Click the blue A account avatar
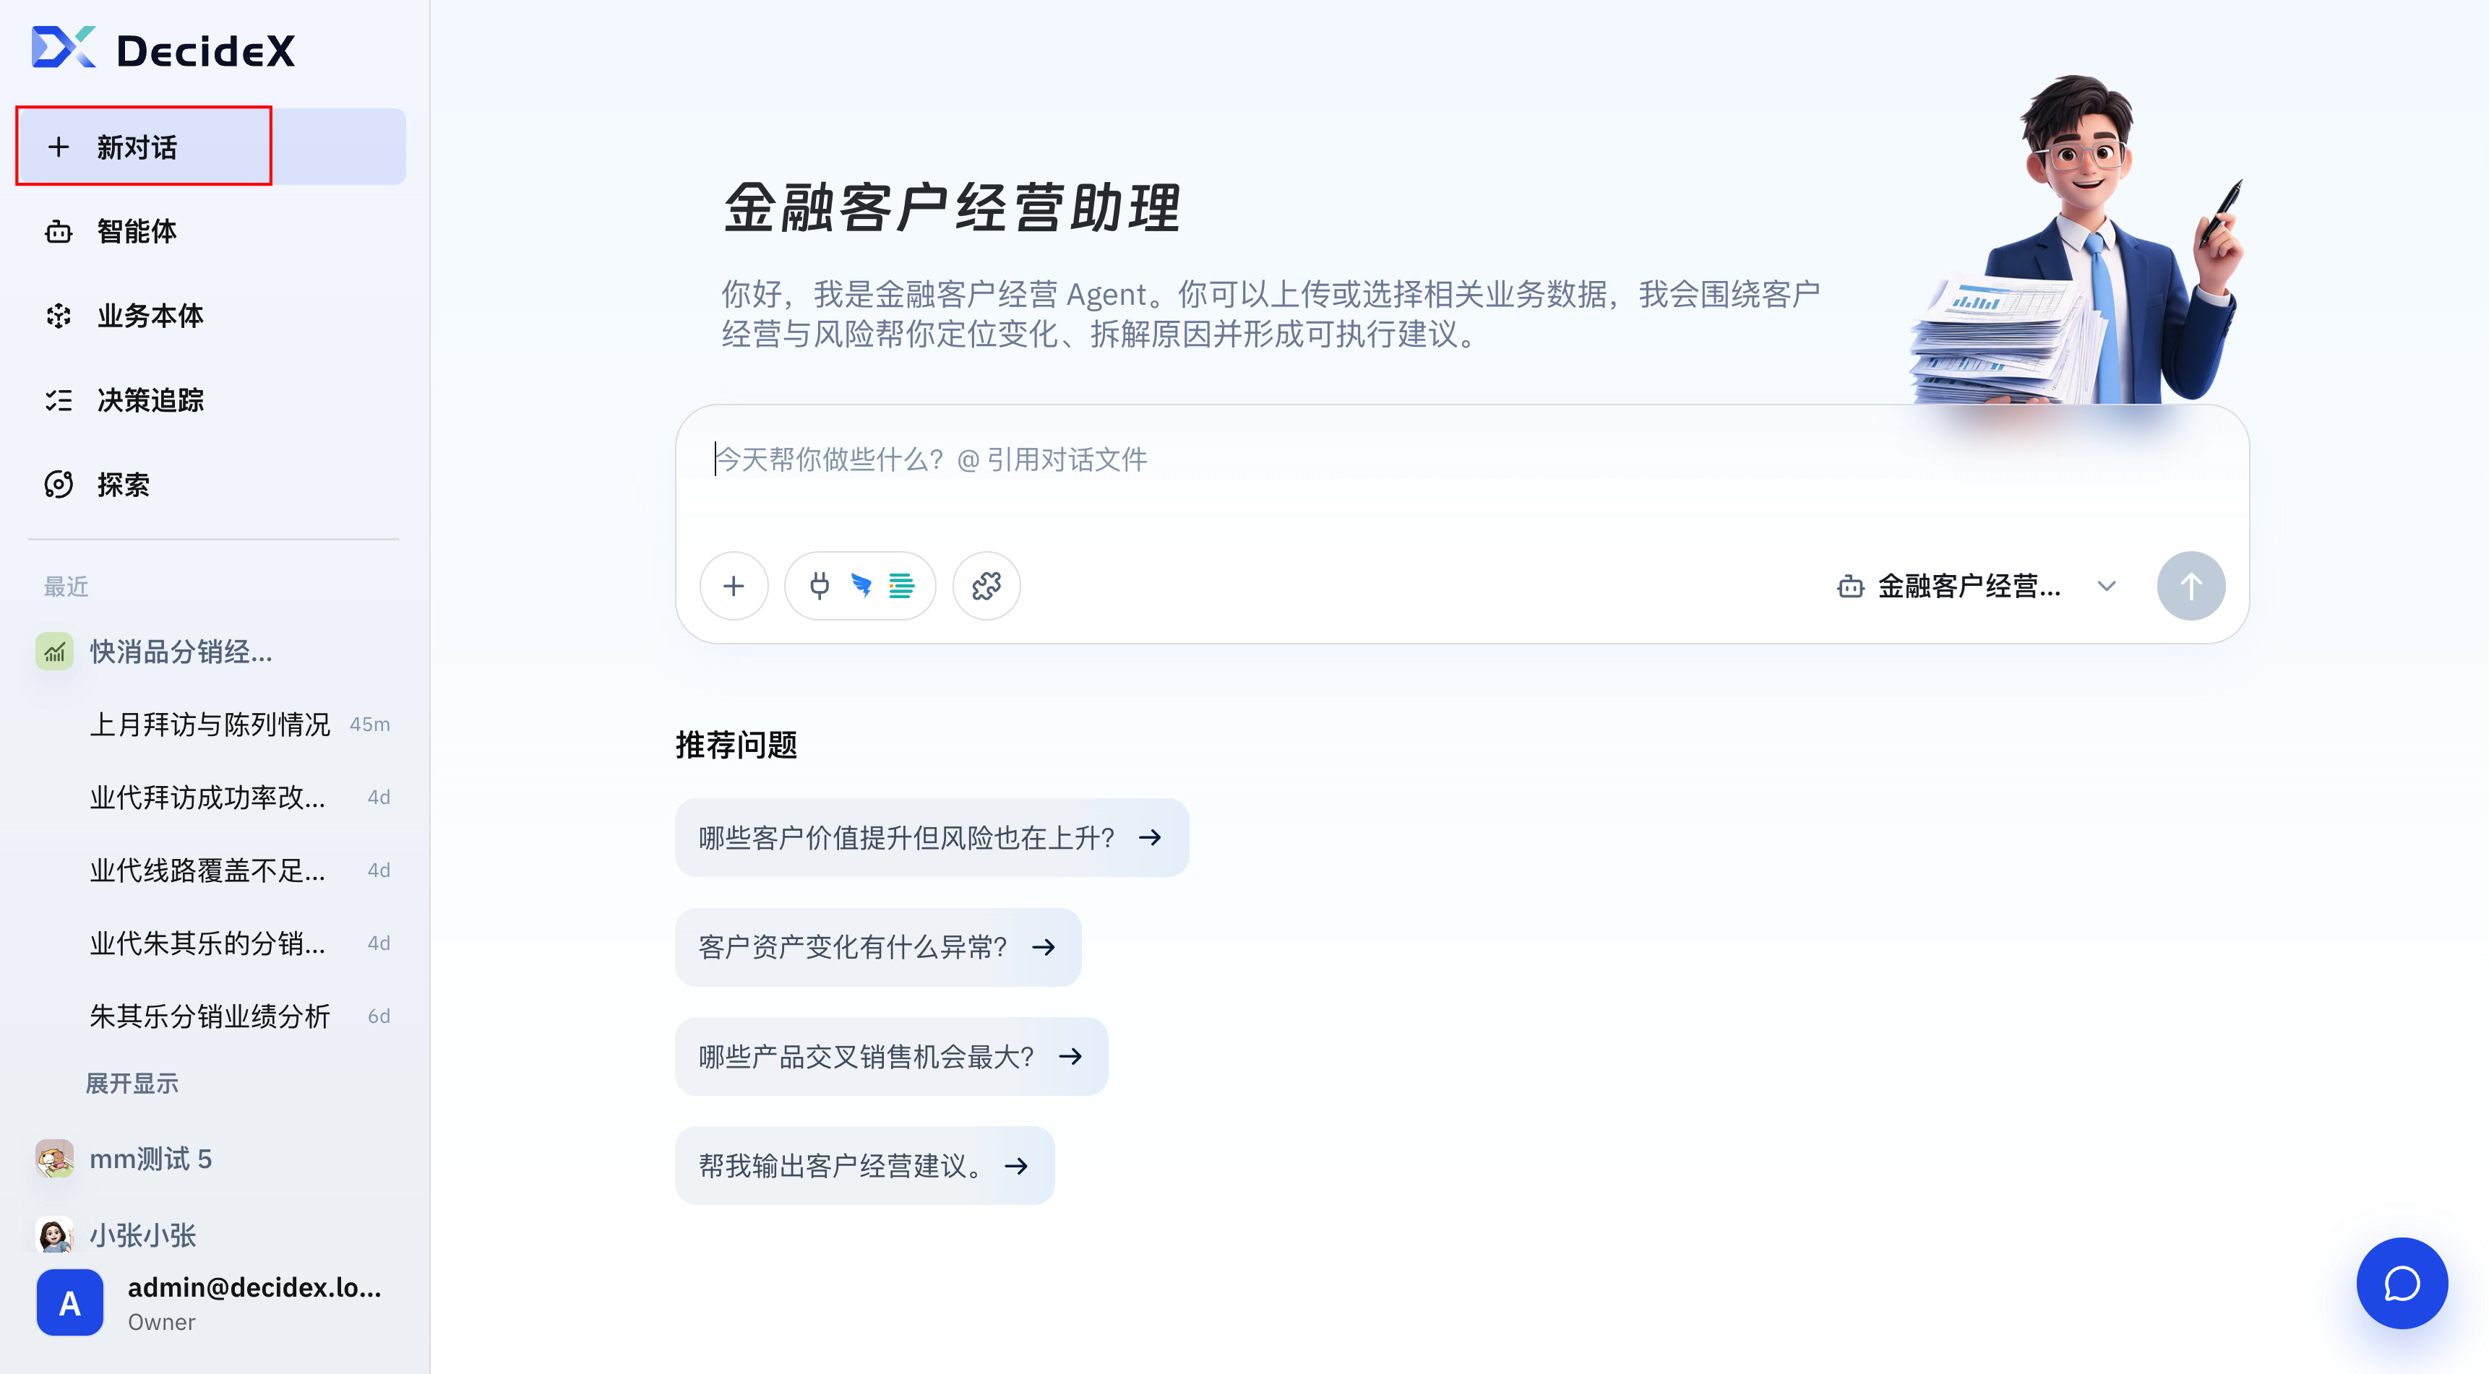Screen dimensions: 2489x1374 point(69,1302)
